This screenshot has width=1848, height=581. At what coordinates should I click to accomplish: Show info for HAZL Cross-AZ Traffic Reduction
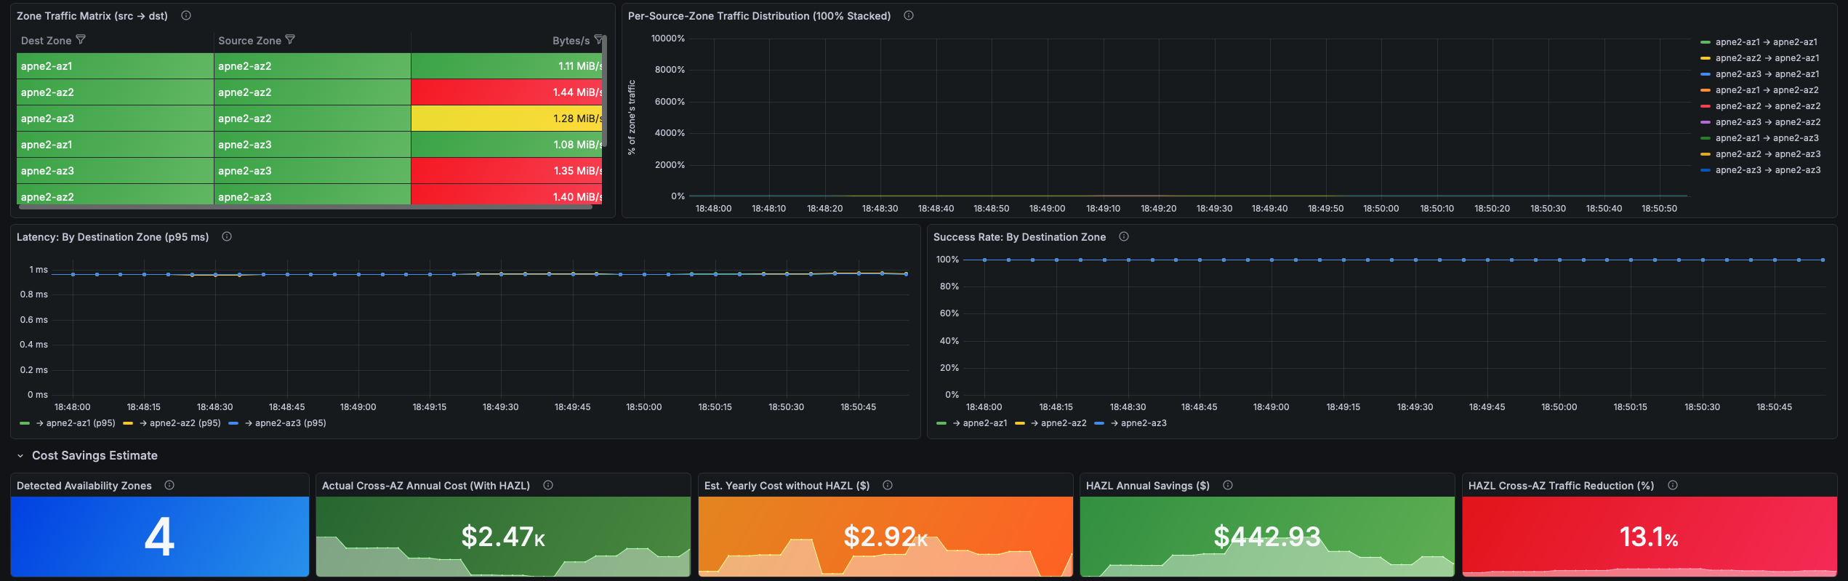(x=1673, y=485)
